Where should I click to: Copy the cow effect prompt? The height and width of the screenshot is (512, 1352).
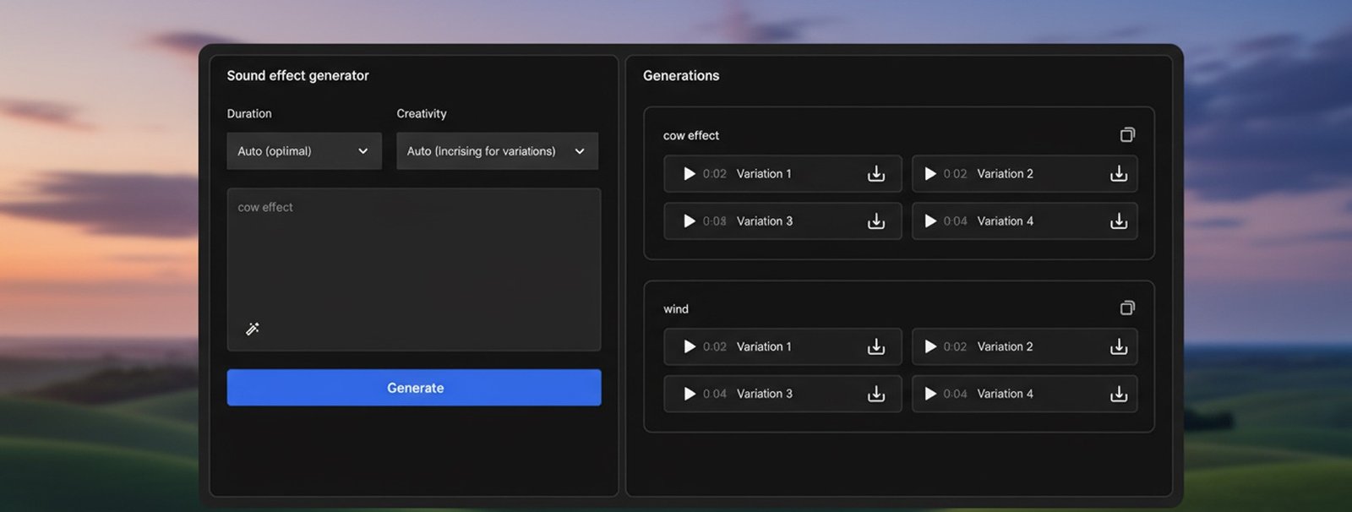click(1127, 135)
